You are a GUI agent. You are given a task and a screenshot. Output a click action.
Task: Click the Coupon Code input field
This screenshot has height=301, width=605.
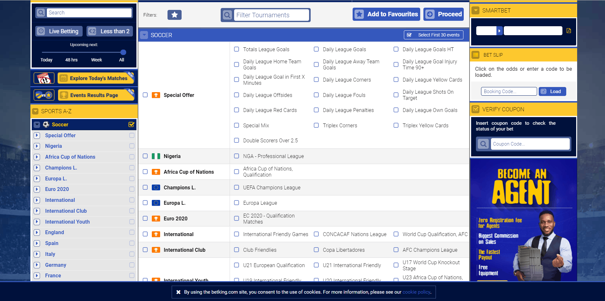point(530,144)
